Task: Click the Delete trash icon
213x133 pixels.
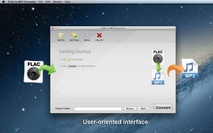Action: [x=87, y=35]
